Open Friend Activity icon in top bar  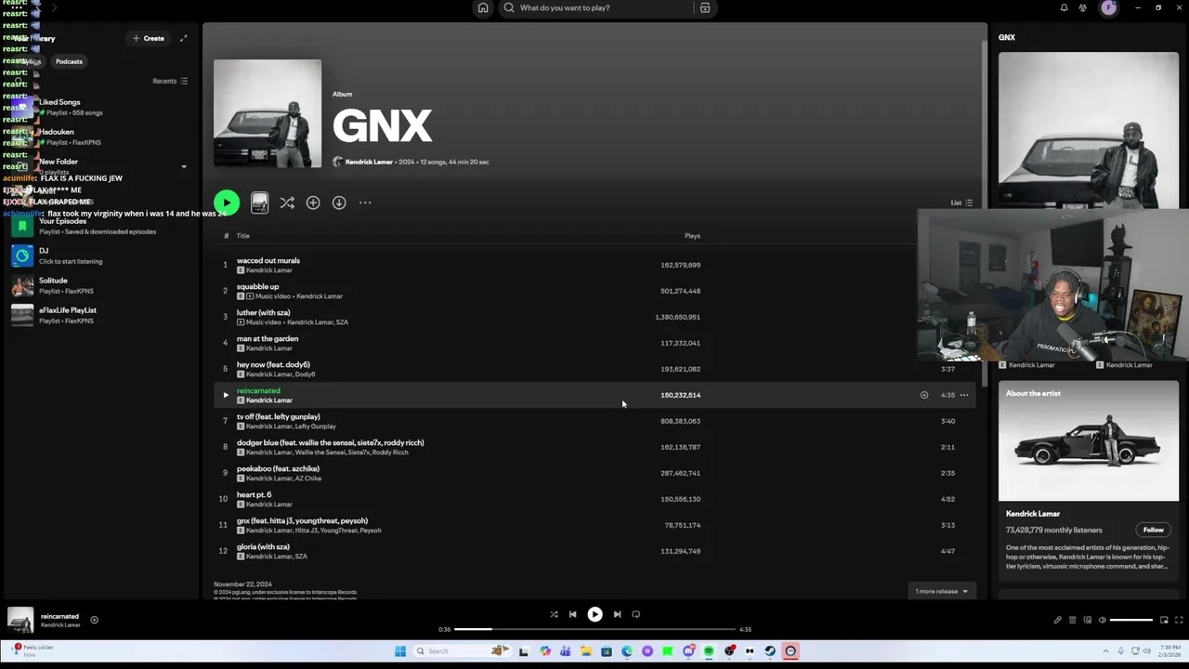point(1083,7)
